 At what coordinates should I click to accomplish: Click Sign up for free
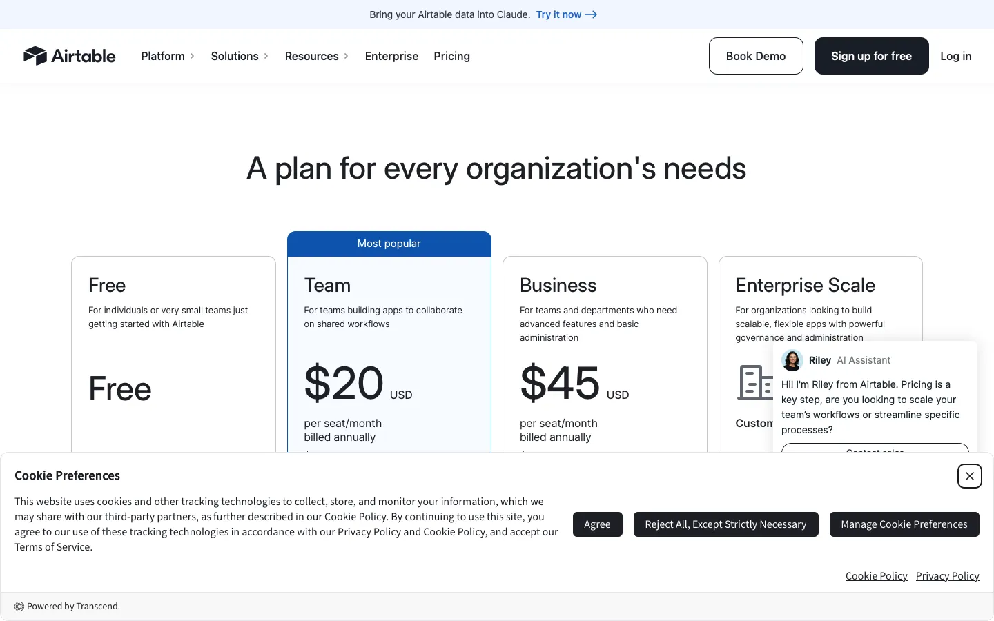(871, 56)
